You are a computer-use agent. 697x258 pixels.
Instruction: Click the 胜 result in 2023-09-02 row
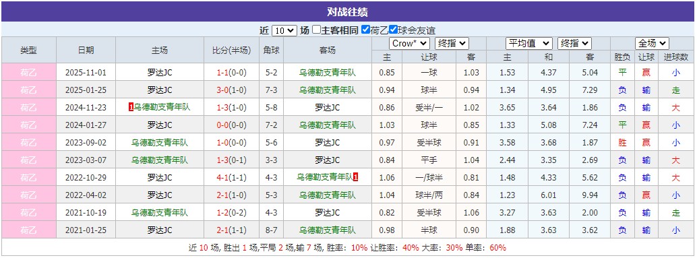(x=622, y=143)
